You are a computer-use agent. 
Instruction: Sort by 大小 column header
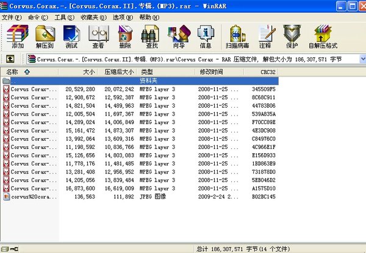coord(78,72)
